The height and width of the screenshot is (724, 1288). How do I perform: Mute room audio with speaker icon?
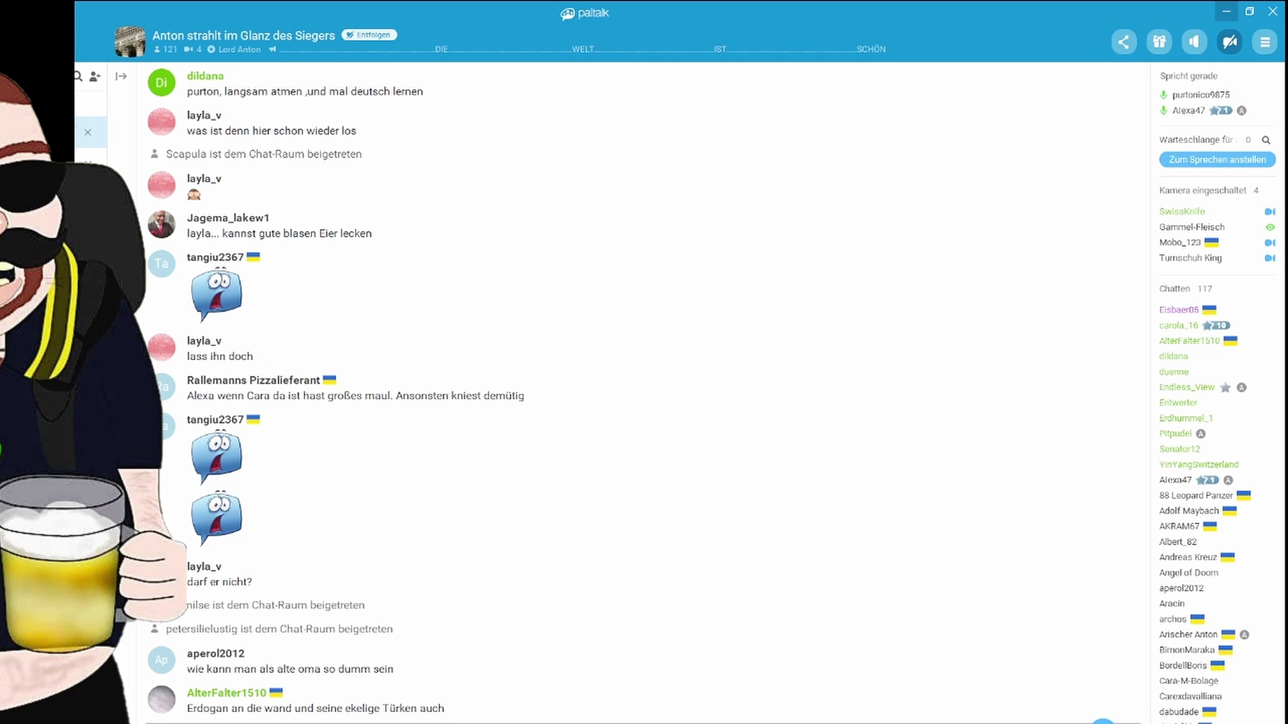tap(1194, 42)
